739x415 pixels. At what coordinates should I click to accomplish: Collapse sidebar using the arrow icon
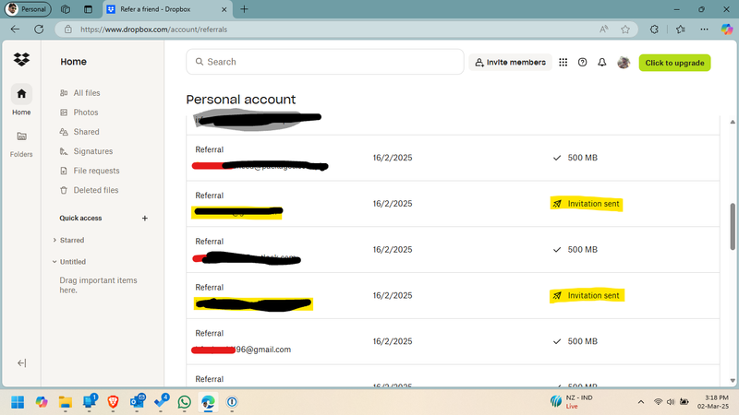coord(21,363)
